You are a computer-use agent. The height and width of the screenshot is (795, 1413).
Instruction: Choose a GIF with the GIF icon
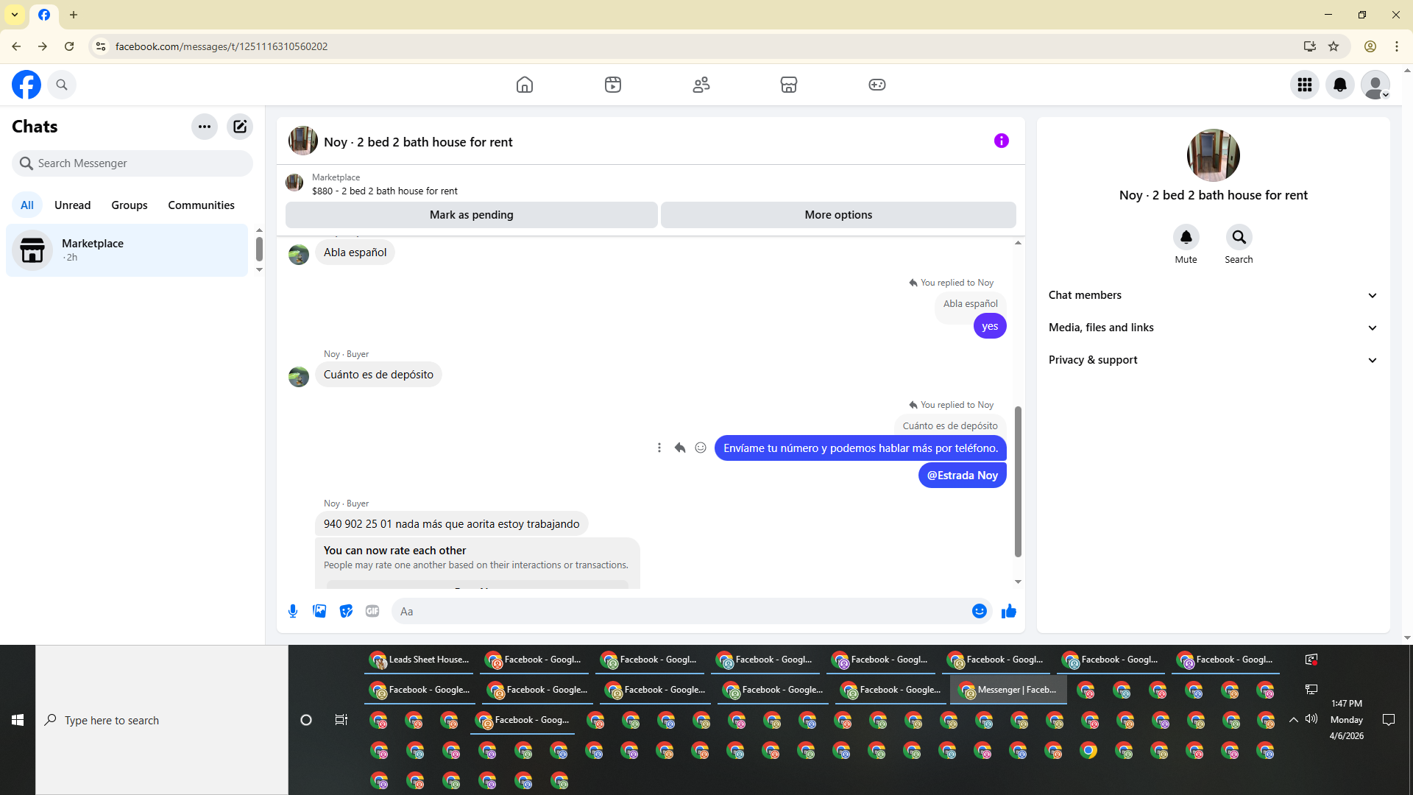click(x=372, y=611)
